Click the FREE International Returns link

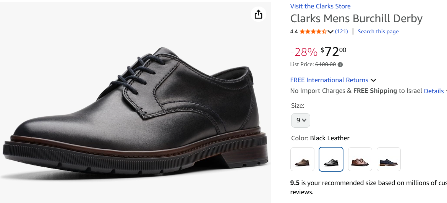329,80
